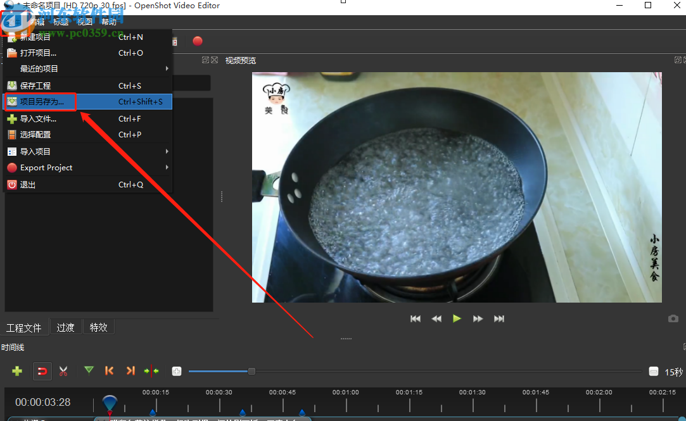686x421 pixels.
Task: Select 项目另存为... from the menu
Action: tap(42, 101)
